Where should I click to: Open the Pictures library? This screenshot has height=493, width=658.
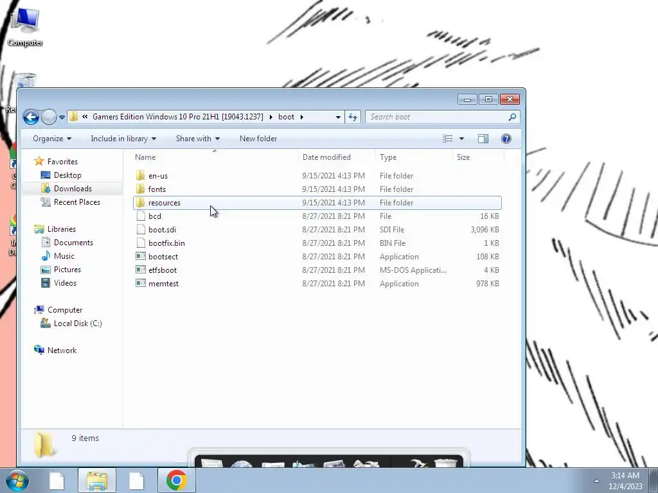[x=61, y=269]
